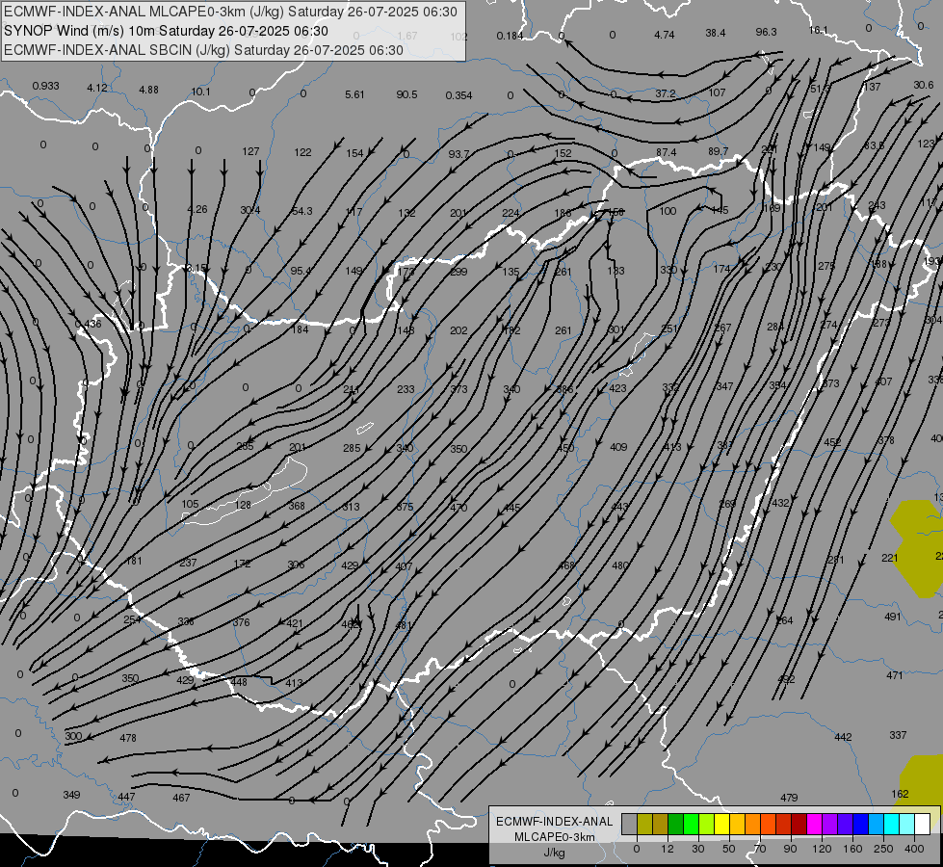
Task: Click the 479 grid value
Action: 789,798
